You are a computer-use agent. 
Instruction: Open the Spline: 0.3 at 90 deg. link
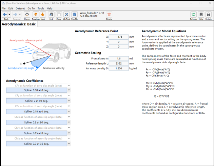(x=37, y=123)
